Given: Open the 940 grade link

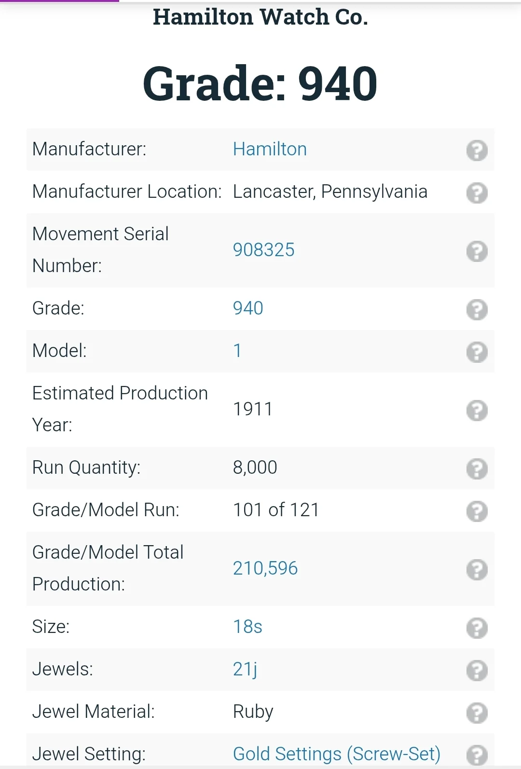Looking at the screenshot, I should [248, 308].
